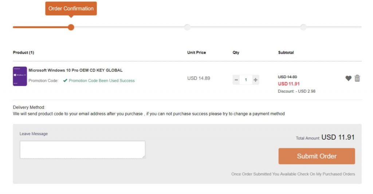The width and height of the screenshot is (373, 194).
Task: Click the third progress step dot
Action: point(303,27)
